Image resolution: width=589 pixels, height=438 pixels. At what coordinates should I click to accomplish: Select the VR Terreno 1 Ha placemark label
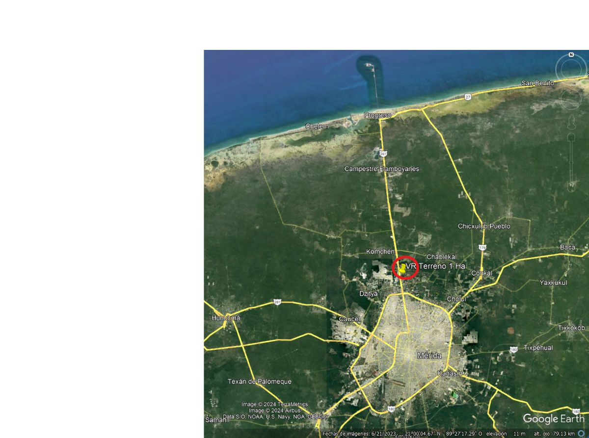tap(436, 266)
